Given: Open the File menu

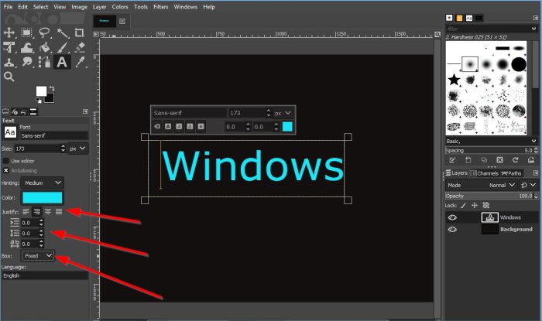Looking at the screenshot, I should (x=8, y=6).
